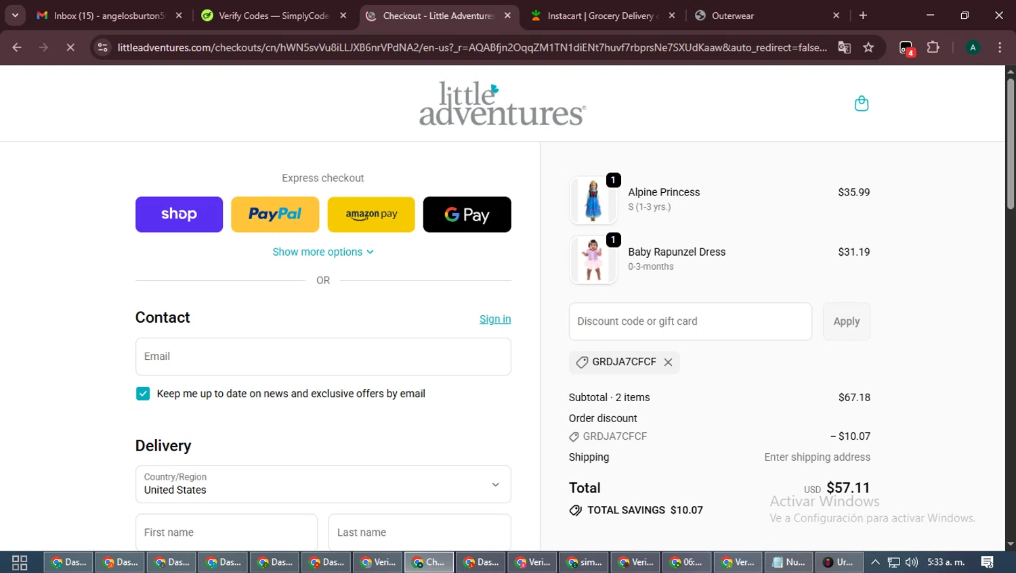
Task: Open the notification center icon
Action: click(988, 562)
